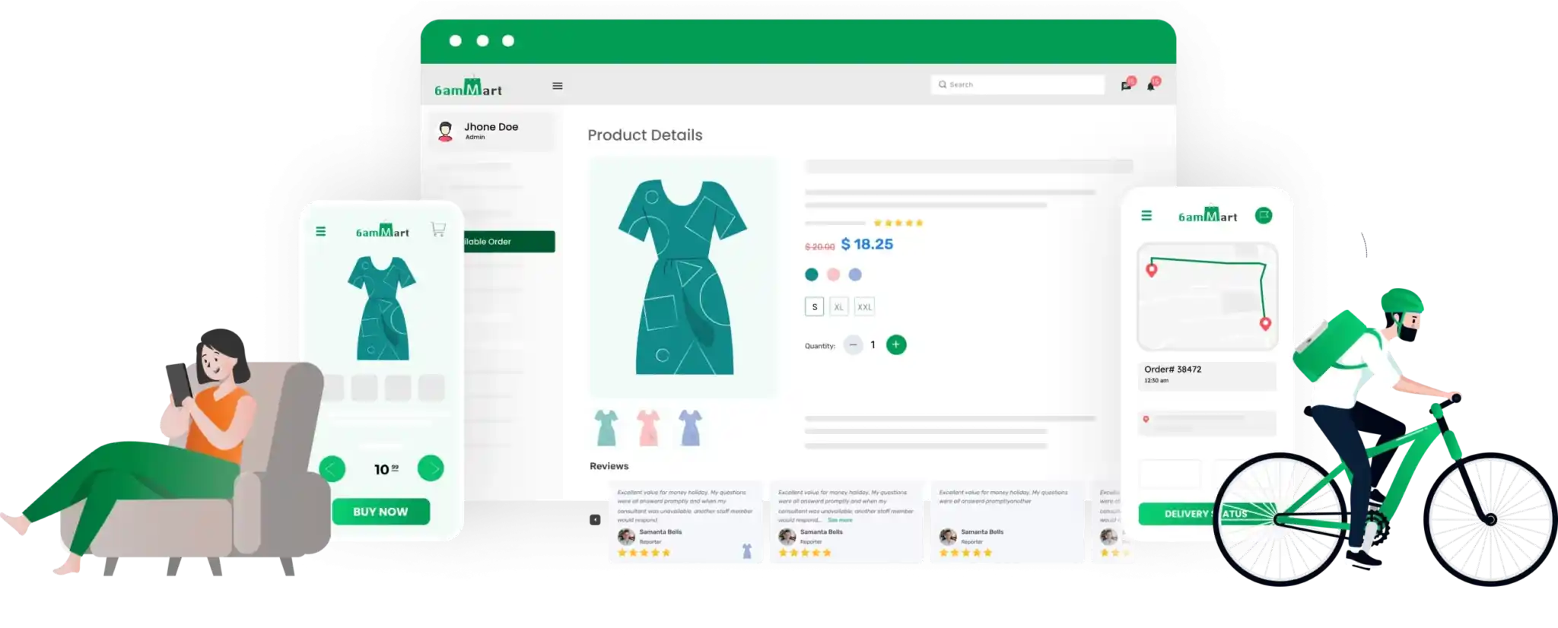Tap the round green icon on delivery phone
Image resolution: width=1558 pixels, height=628 pixels.
point(1263,216)
